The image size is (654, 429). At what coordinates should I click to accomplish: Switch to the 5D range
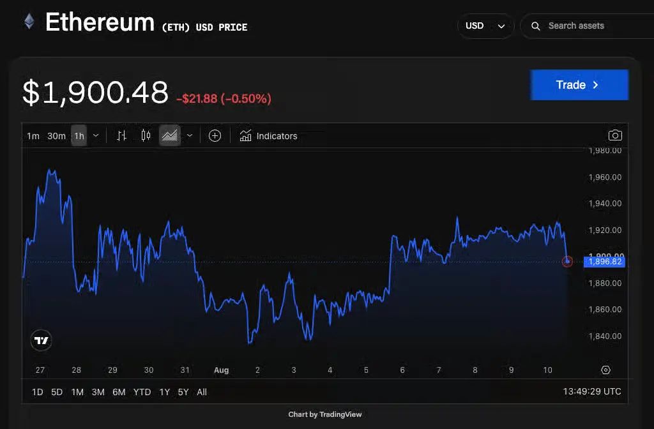(x=57, y=392)
